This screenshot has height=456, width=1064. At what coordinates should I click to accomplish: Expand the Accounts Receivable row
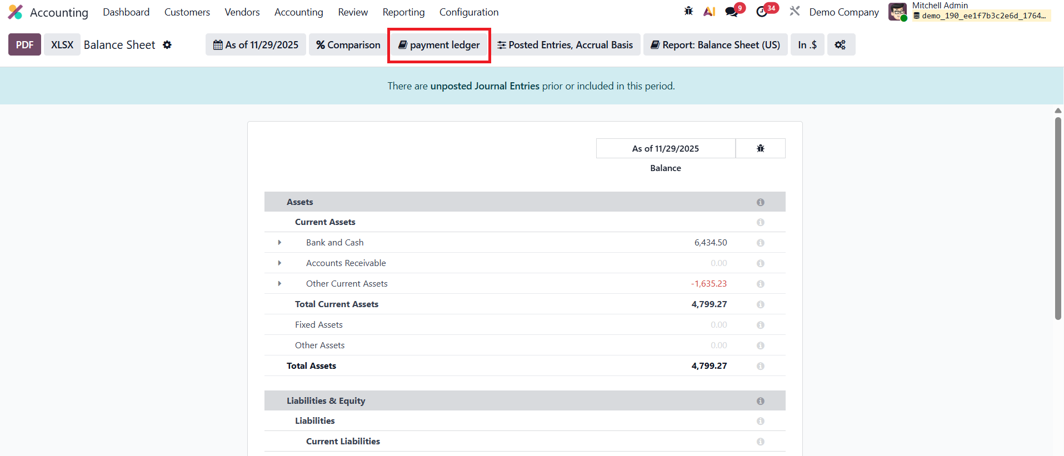(x=279, y=263)
